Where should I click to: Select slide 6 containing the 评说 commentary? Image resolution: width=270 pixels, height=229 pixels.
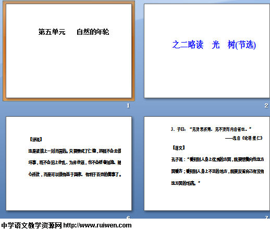pyautogui.click(x=69, y=164)
